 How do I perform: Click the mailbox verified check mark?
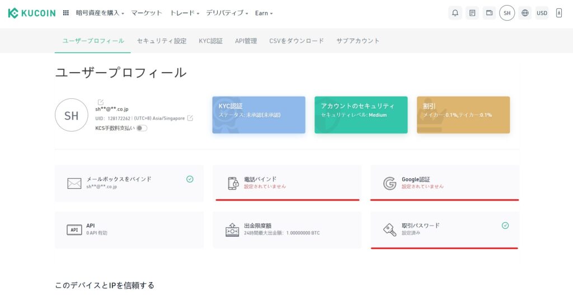190,179
